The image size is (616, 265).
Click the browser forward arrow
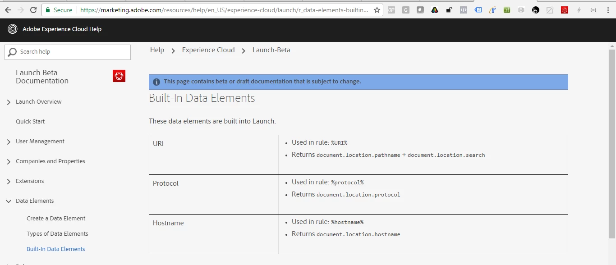(x=21, y=10)
